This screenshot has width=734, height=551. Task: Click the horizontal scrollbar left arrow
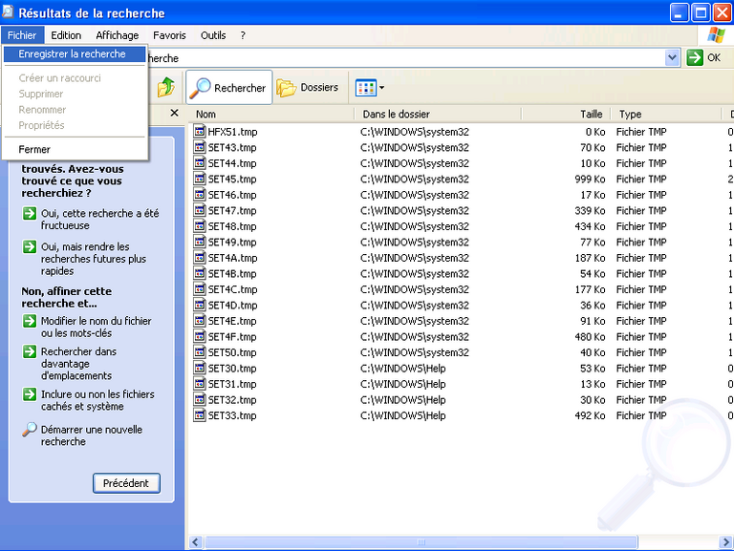click(x=196, y=542)
